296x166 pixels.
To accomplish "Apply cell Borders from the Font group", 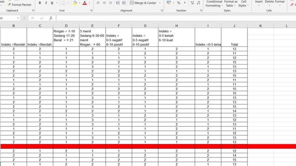I will pos(64,3).
